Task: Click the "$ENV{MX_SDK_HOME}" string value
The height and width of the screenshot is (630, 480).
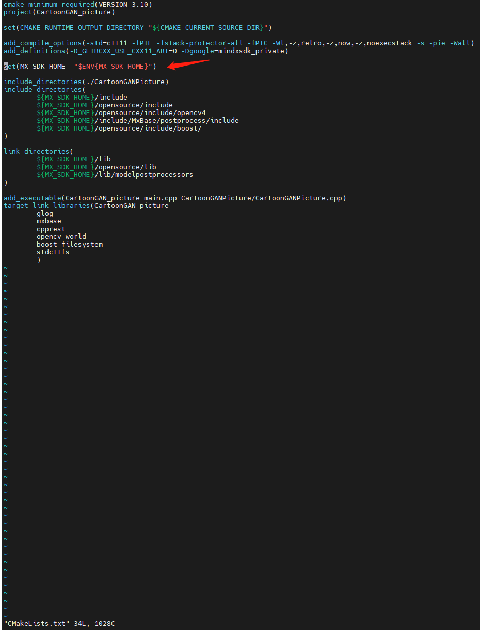Action: point(115,66)
